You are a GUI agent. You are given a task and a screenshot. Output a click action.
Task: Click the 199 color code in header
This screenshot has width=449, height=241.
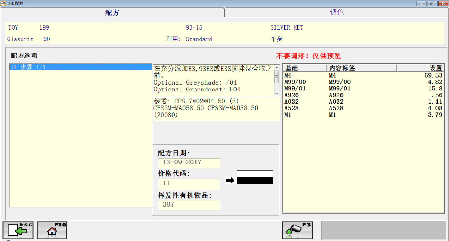point(44,28)
